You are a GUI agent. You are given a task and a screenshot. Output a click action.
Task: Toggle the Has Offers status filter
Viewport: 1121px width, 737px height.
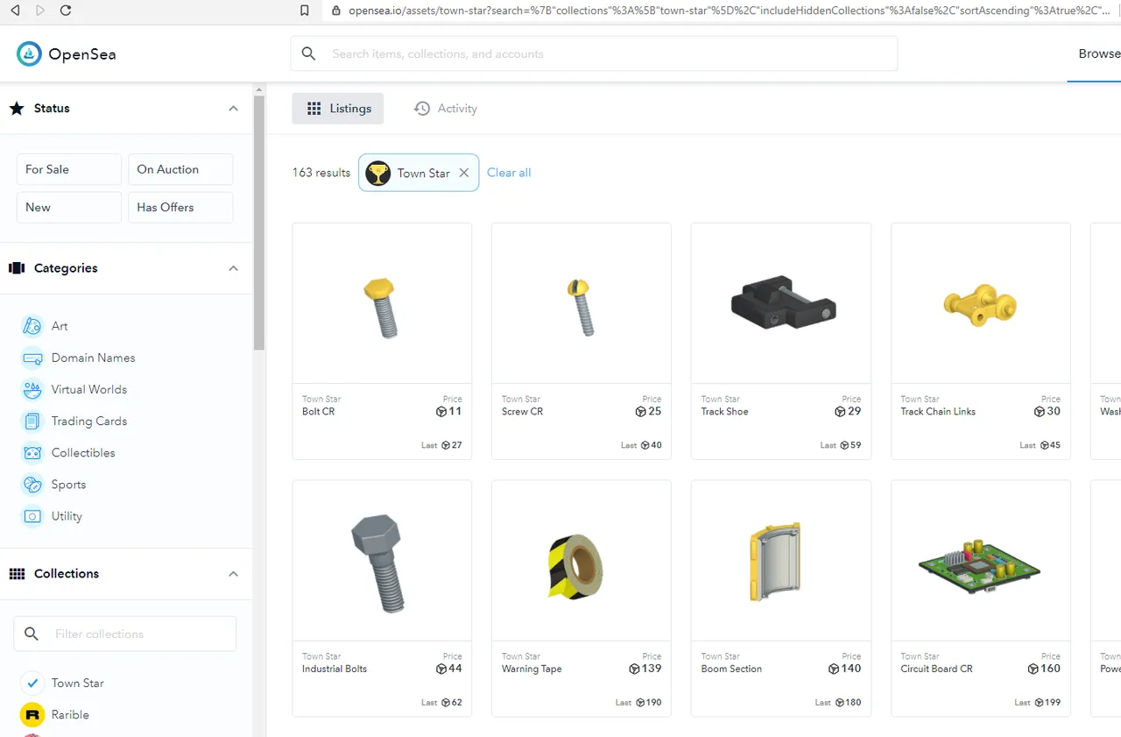pos(180,208)
